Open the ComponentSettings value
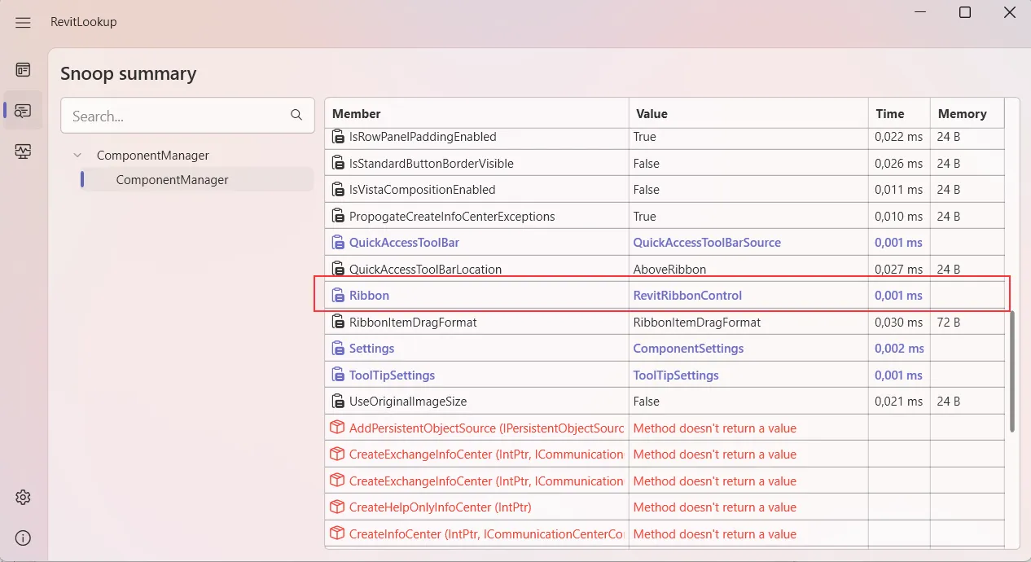Screen dimensions: 1031x562 (688, 349)
